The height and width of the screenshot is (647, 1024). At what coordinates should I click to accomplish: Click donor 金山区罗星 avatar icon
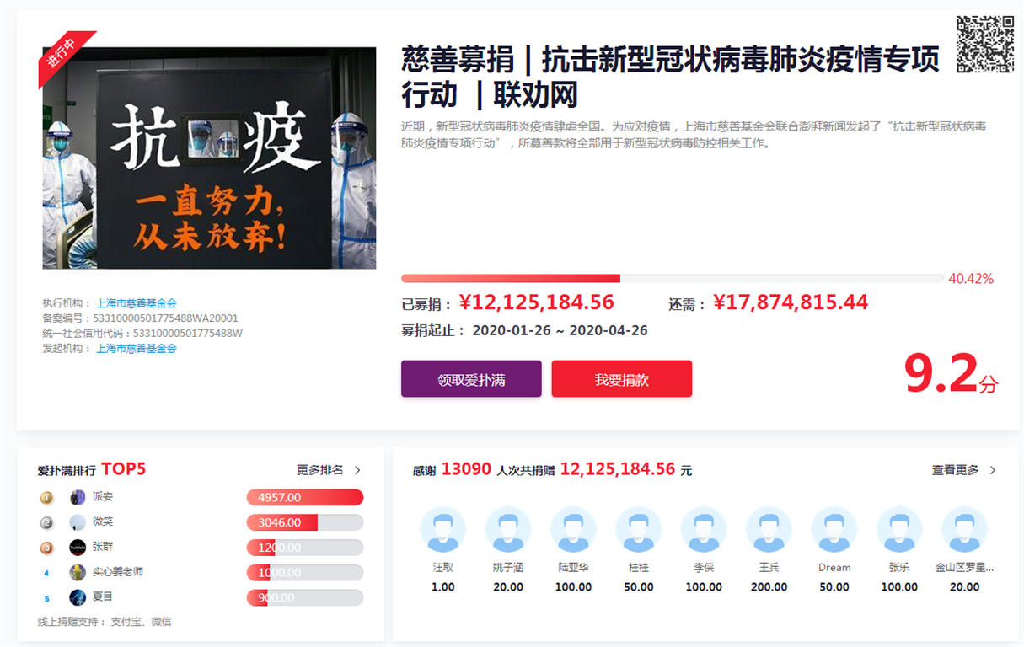click(x=964, y=530)
